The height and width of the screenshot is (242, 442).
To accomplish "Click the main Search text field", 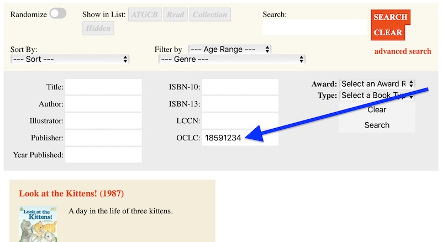I will [314, 27].
